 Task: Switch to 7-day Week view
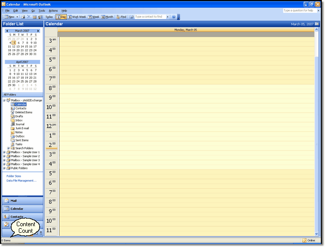pyautogui.click(x=93, y=17)
